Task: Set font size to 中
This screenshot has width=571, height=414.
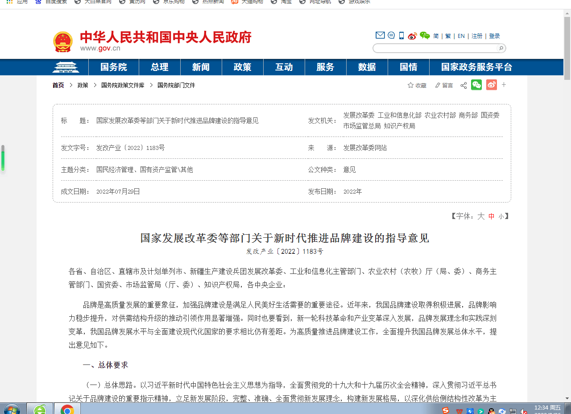Action: (x=492, y=216)
